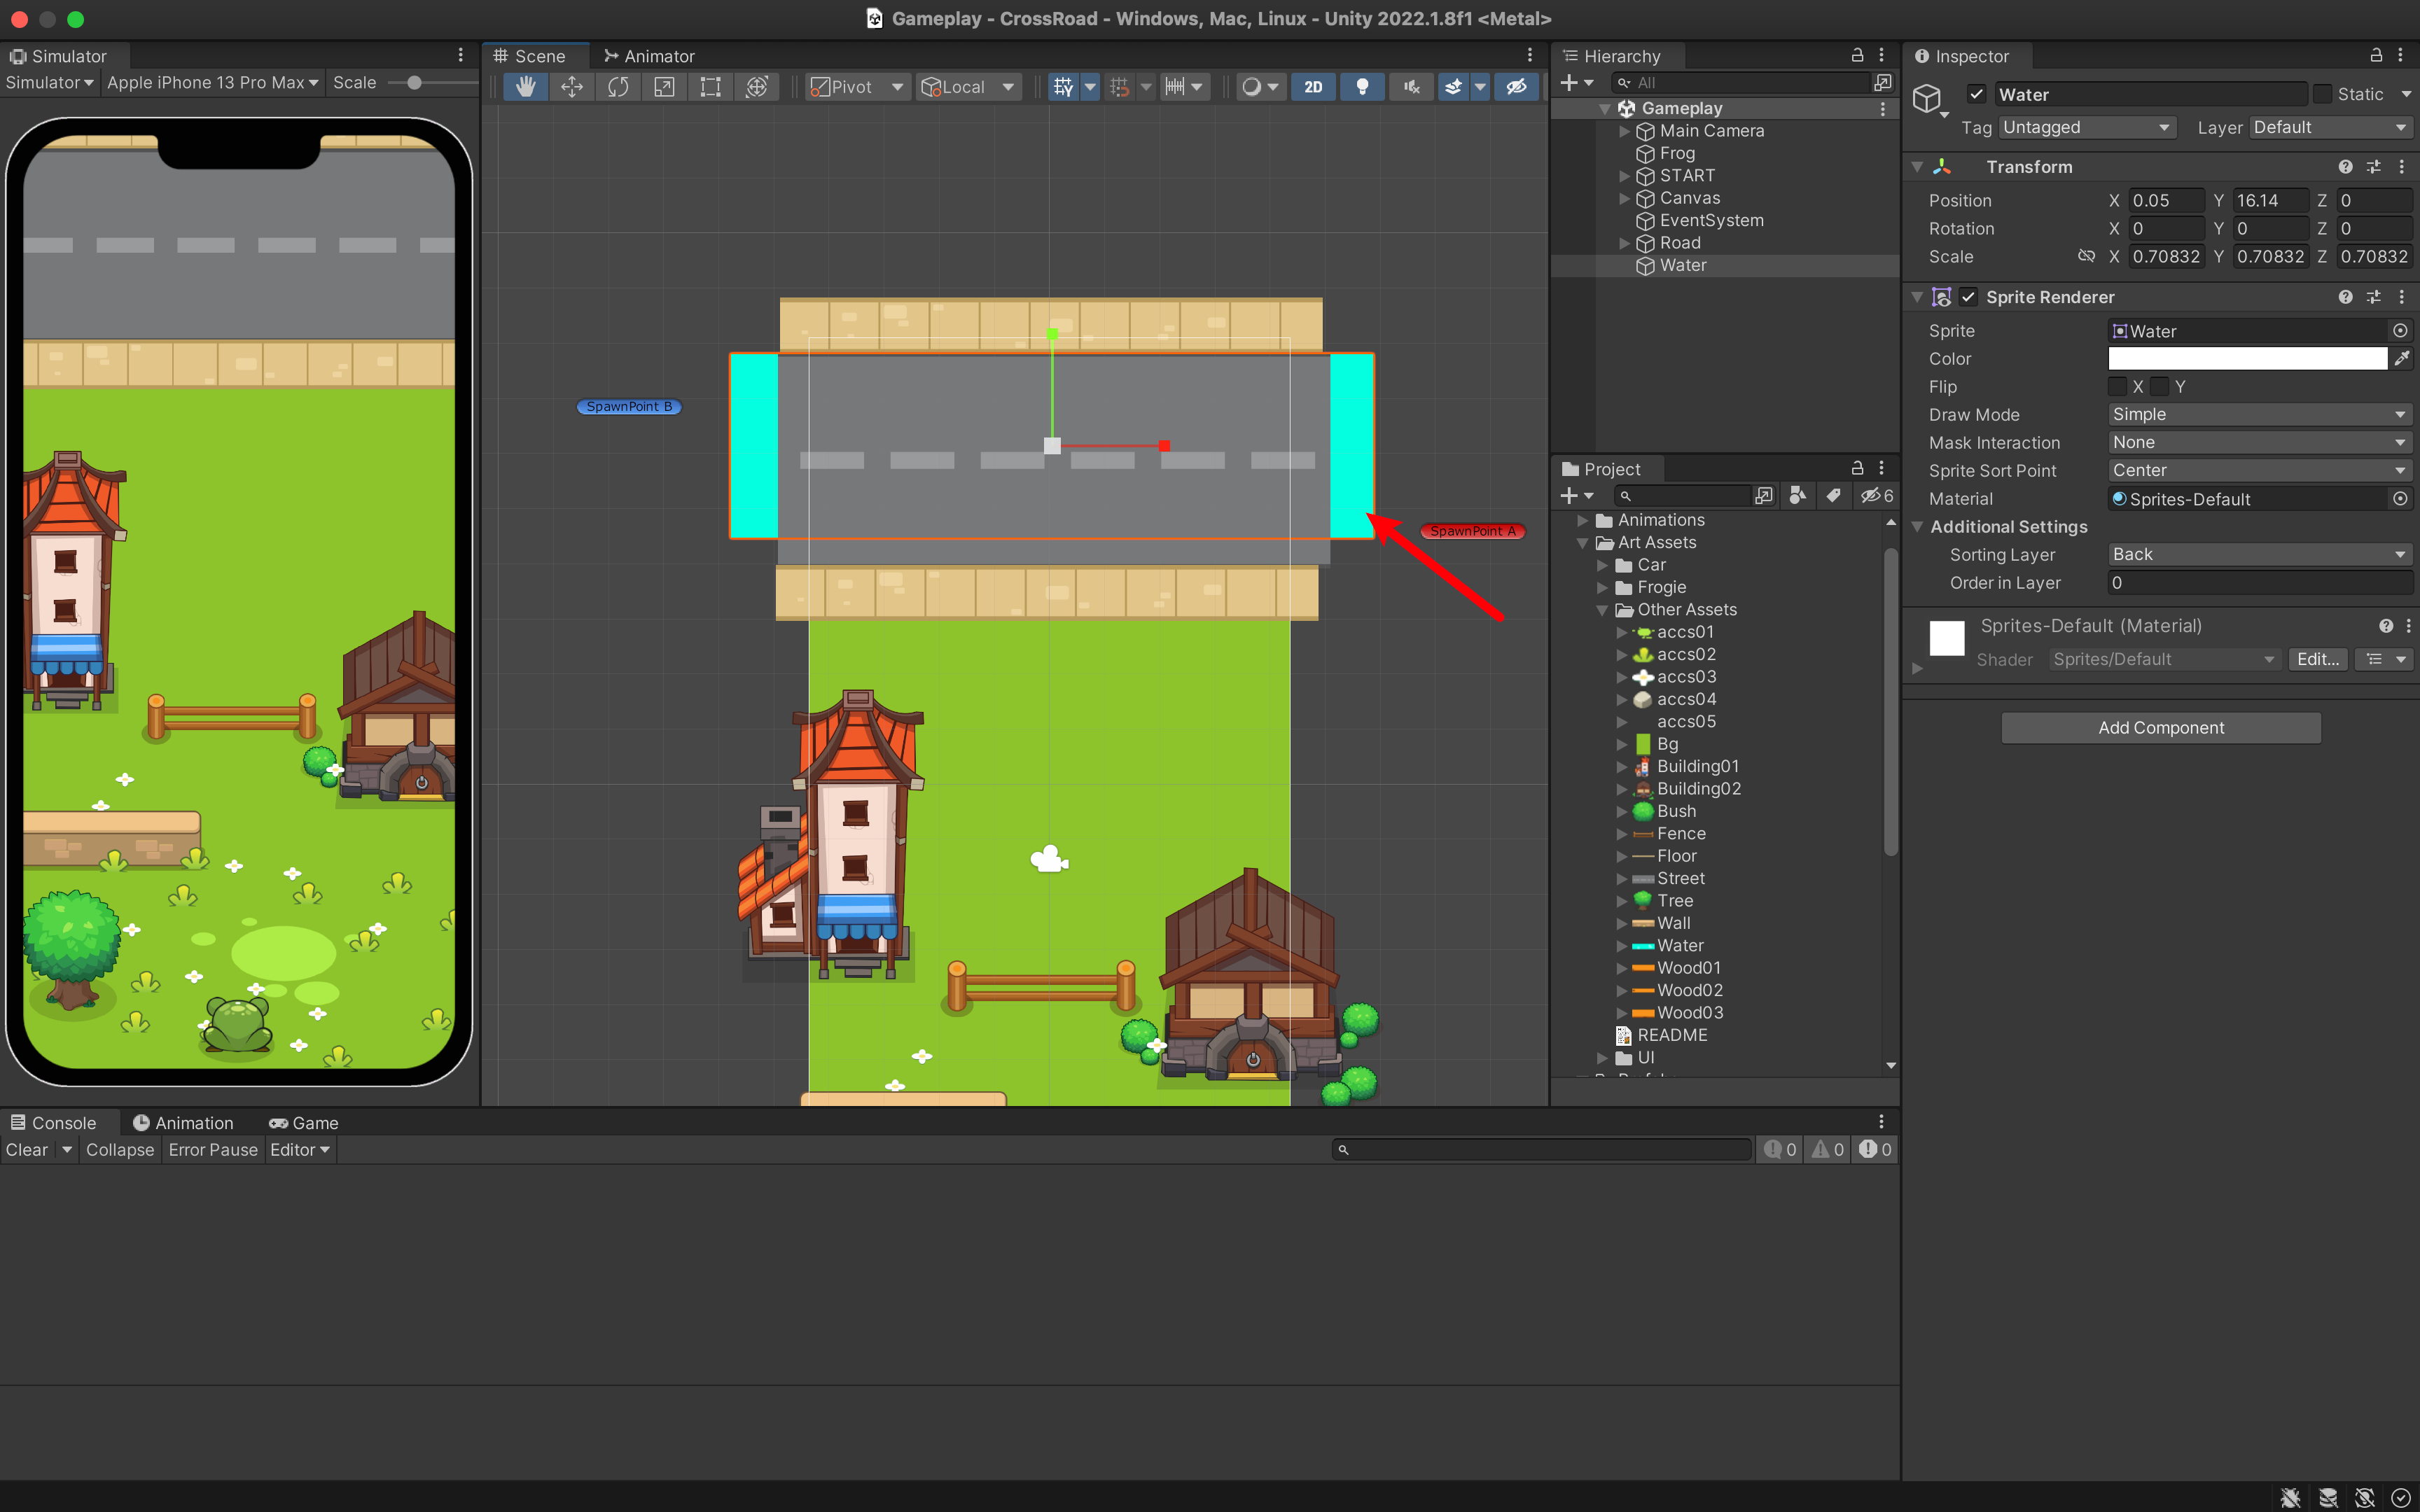The width and height of the screenshot is (2420, 1512).
Task: Open the Material object picker
Action: [2400, 498]
